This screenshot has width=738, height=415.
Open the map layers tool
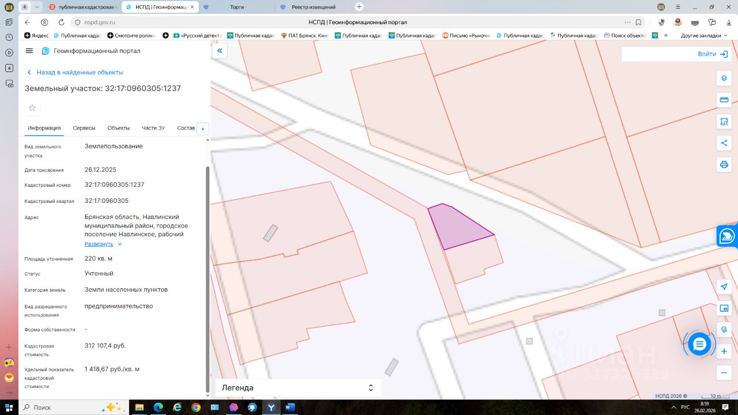pos(724,78)
